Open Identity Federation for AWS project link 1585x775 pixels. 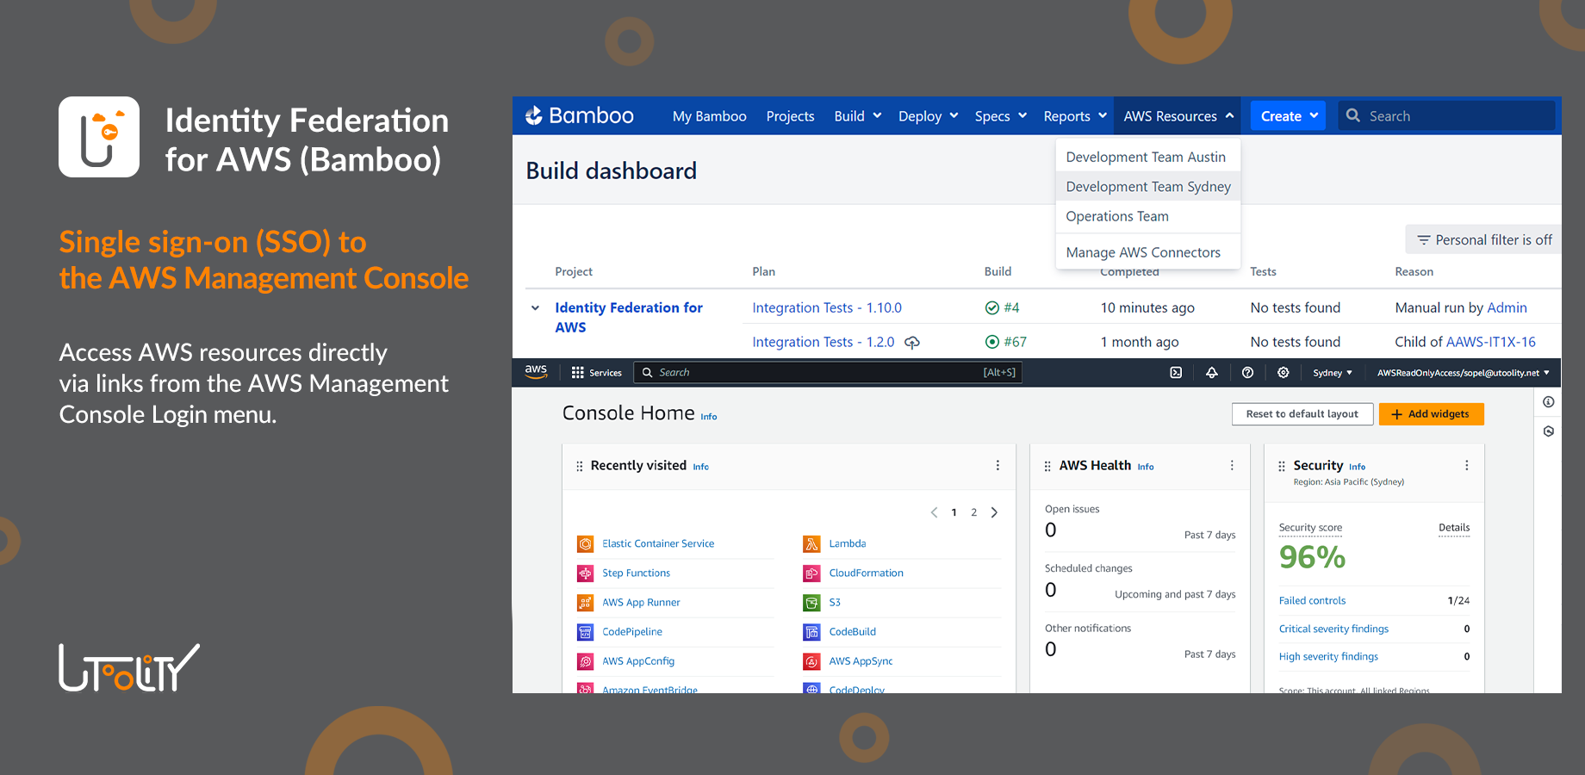tap(629, 317)
